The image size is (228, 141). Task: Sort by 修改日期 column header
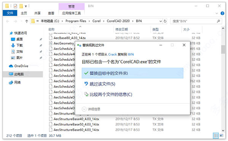tap(122, 29)
